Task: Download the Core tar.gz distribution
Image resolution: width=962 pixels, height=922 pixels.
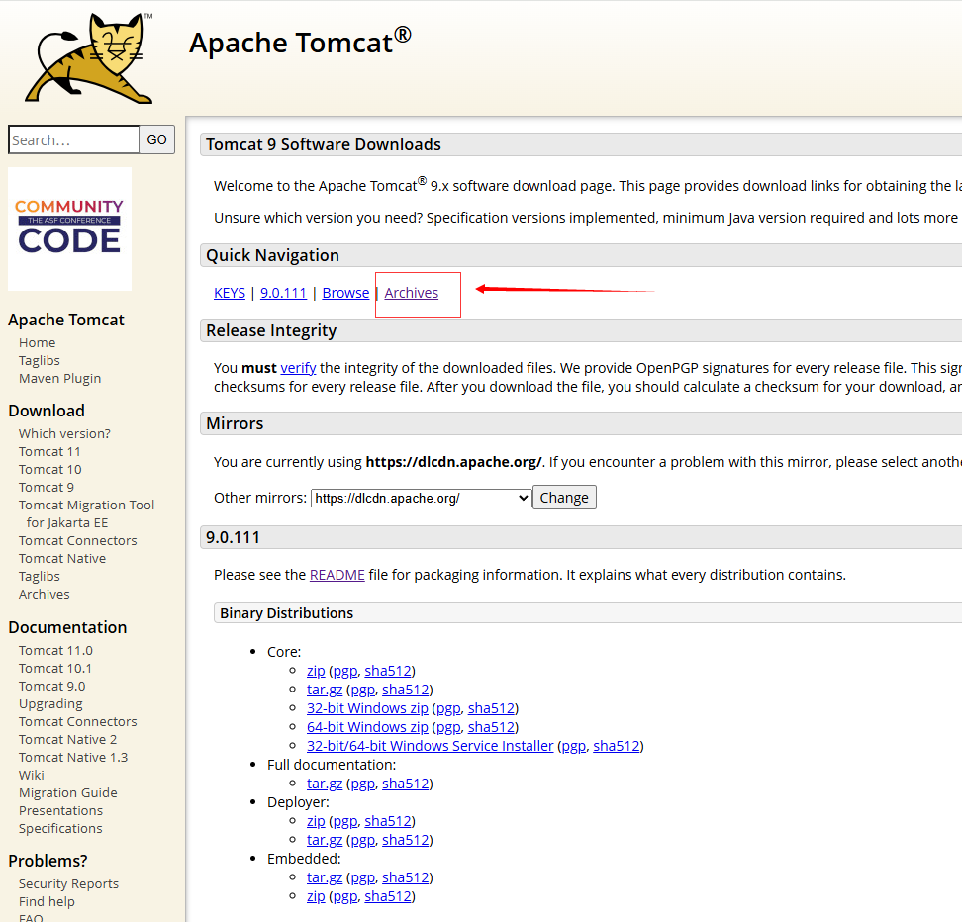Action: coord(325,690)
